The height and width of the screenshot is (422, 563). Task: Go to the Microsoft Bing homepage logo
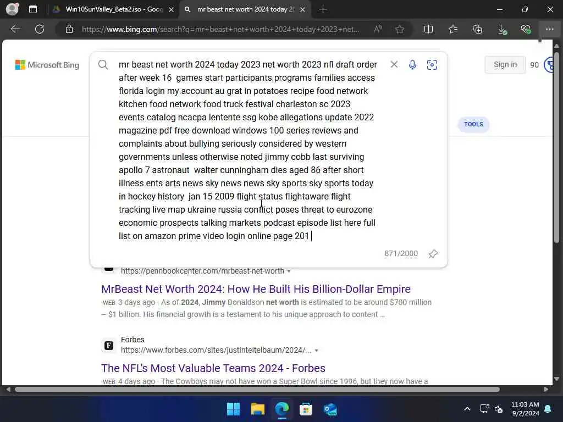[47, 65]
